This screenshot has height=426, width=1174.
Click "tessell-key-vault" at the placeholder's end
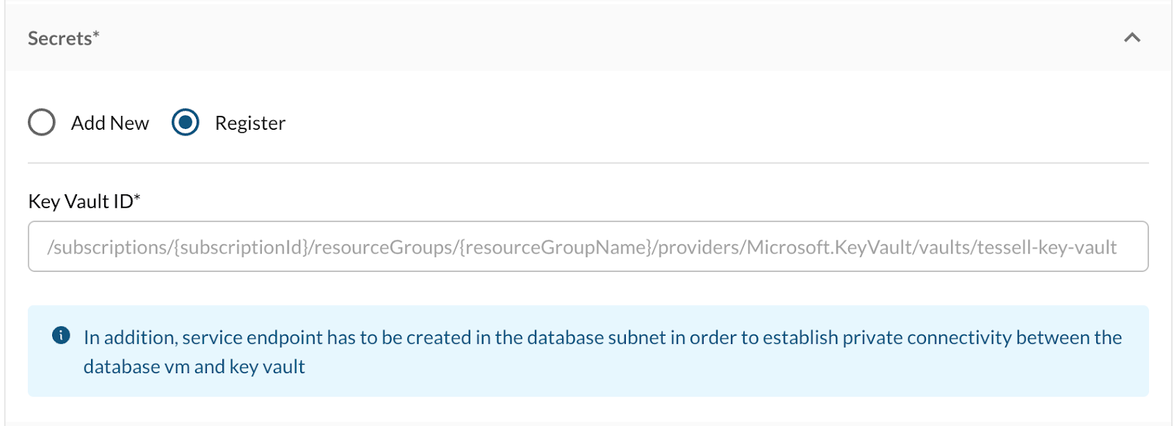click(1046, 248)
